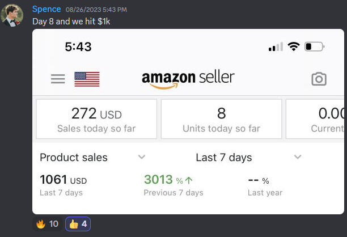Click the camera icon in the header
347x237 pixels.
point(319,79)
